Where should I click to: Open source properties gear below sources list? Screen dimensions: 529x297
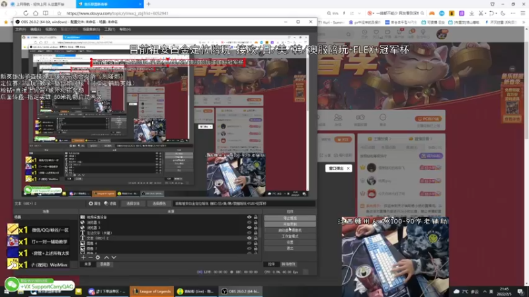[x=98, y=257]
